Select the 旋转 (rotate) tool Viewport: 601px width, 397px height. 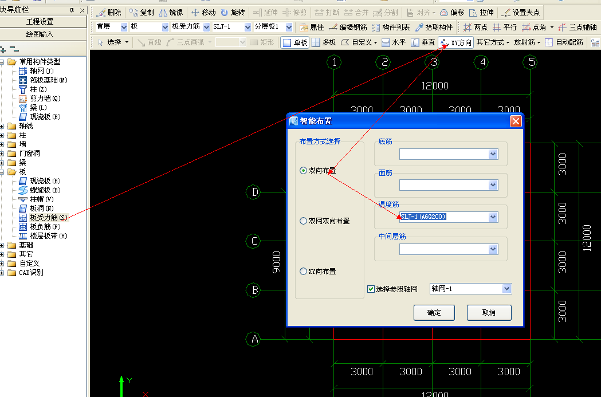click(233, 13)
